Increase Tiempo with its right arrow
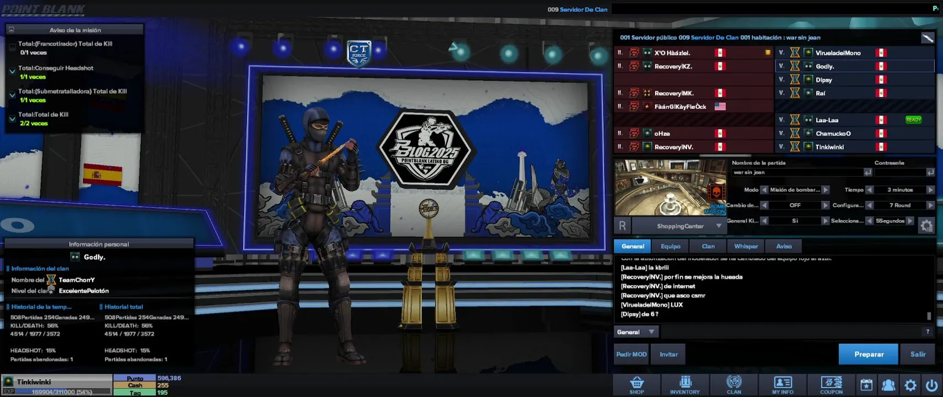943x397 pixels. (x=930, y=190)
